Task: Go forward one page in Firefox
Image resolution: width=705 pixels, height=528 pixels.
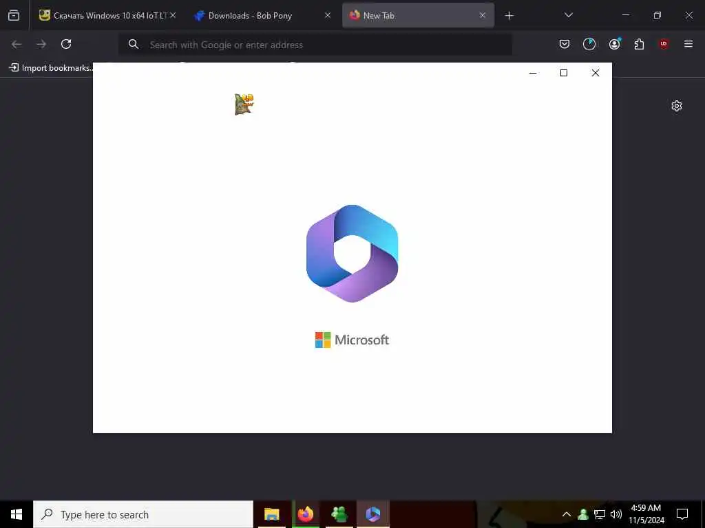Action: (x=41, y=44)
